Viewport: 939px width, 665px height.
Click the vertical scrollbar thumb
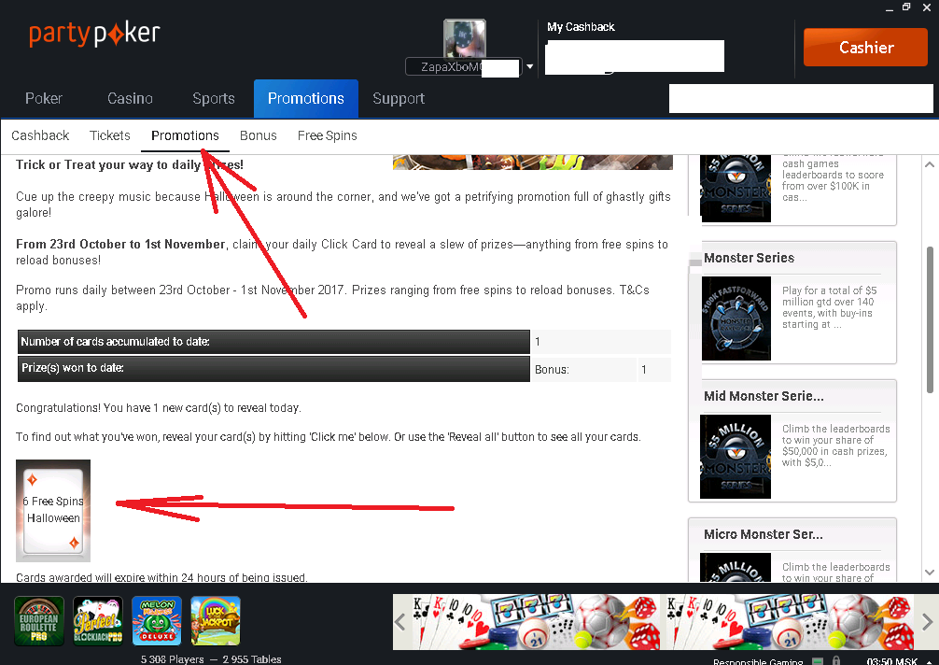pos(930,319)
